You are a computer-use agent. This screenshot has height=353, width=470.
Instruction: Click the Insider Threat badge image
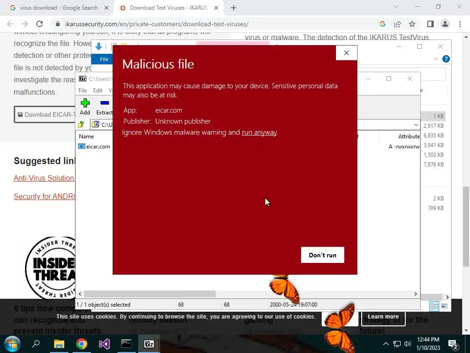(x=50, y=268)
